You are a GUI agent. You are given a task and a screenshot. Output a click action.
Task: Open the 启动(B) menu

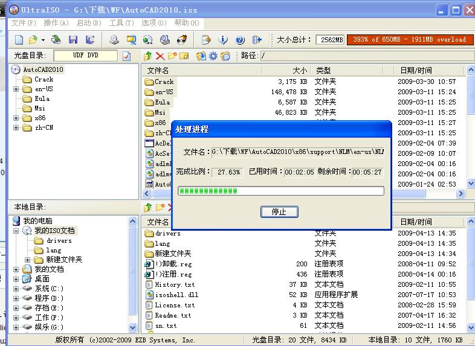[x=89, y=23]
